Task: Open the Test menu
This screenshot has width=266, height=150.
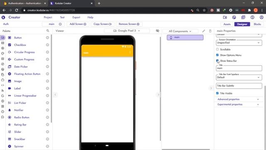Action: [62, 17]
